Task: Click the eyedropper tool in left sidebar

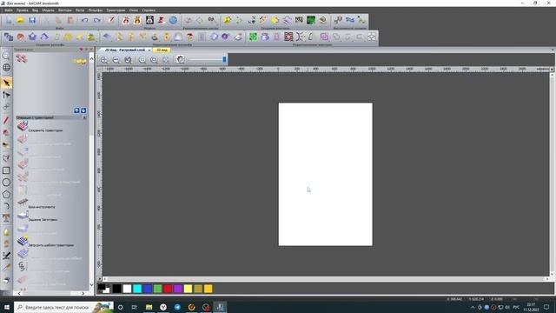Action: (x=6, y=268)
